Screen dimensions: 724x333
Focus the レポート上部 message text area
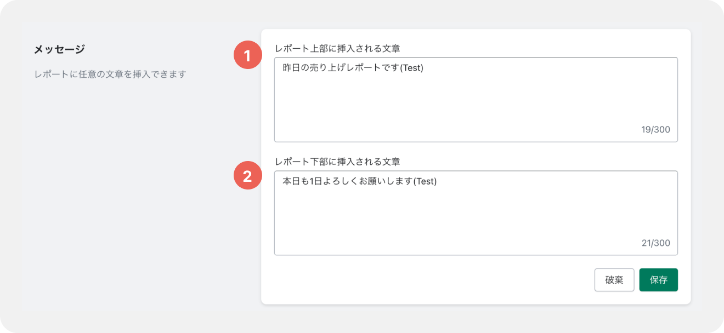[476, 100]
